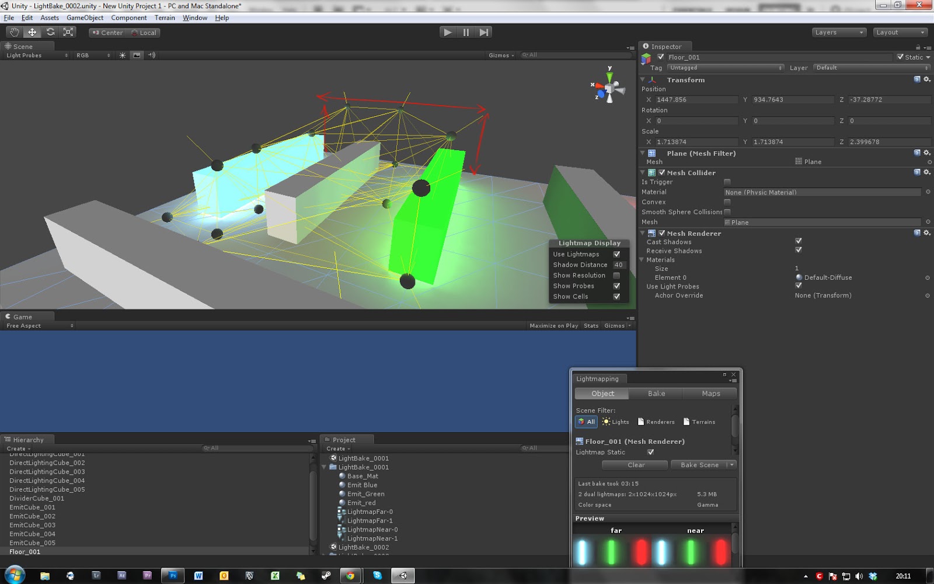The height and width of the screenshot is (584, 934).
Task: Switch to Photoshop in the taskbar
Action: (173, 576)
